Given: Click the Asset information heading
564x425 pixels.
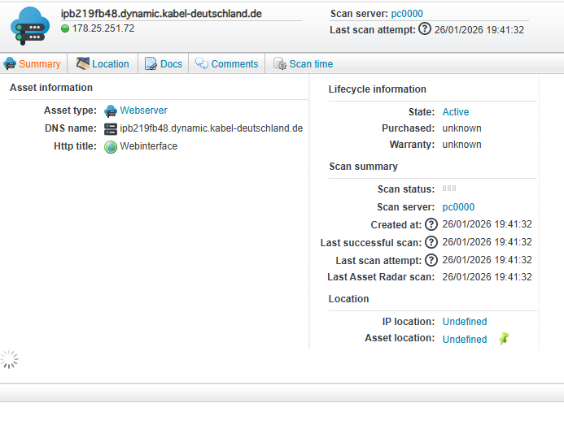Looking at the screenshot, I should [x=51, y=88].
